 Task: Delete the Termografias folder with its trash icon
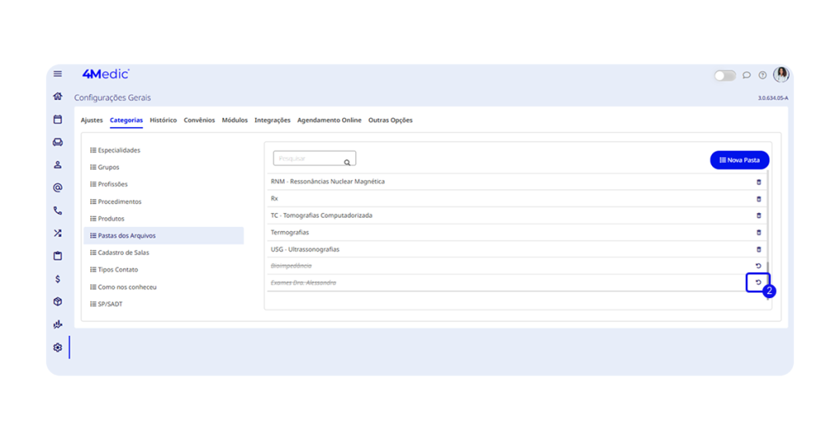(758, 233)
